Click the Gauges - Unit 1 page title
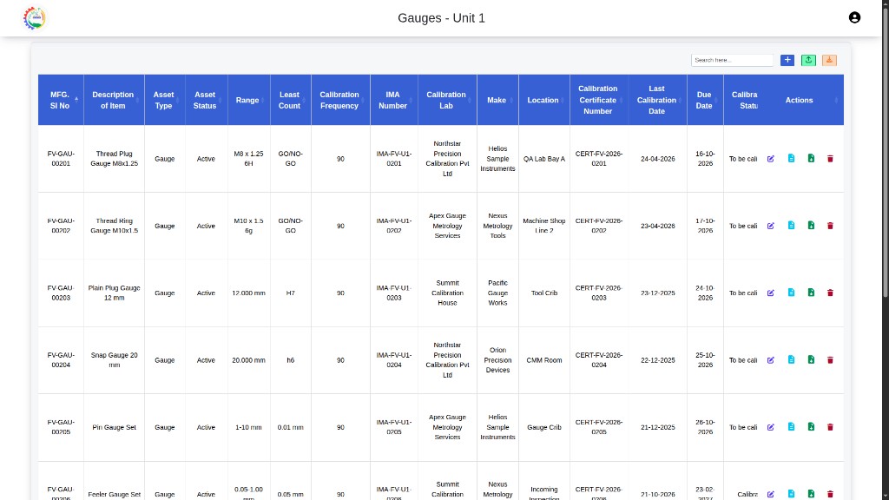Screen dimensions: 889x500 [x=441, y=18]
